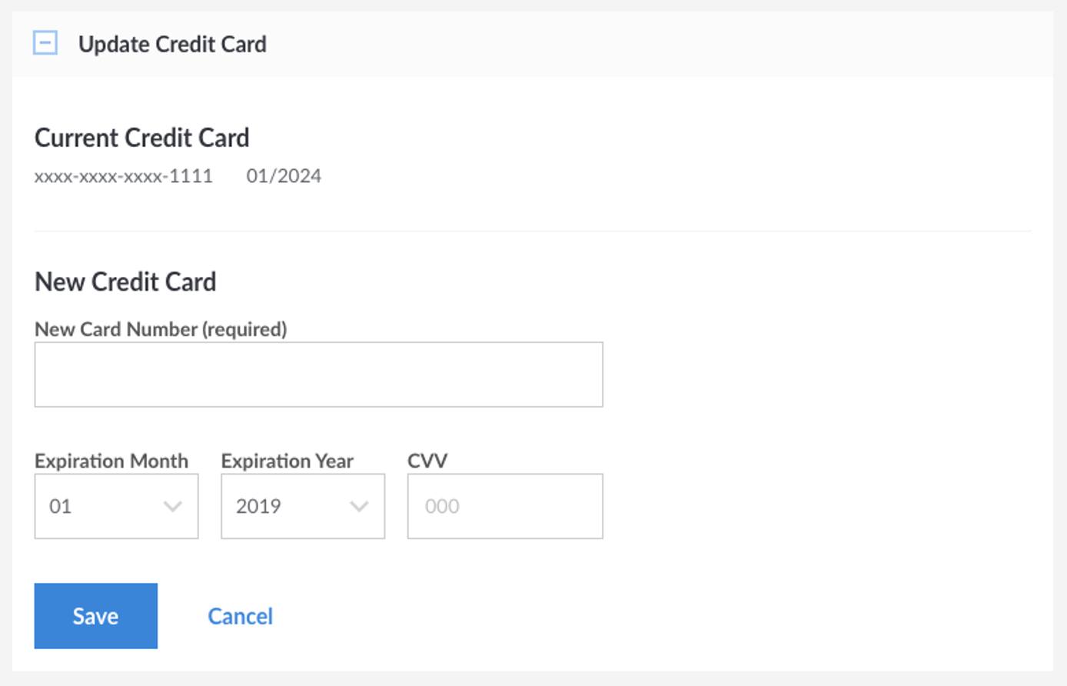The width and height of the screenshot is (1067, 686).
Task: Click inside the New Card Number field
Action: tap(318, 374)
